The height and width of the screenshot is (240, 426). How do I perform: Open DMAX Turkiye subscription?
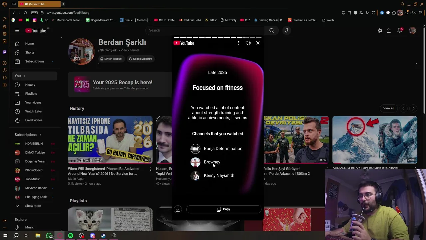(x=35, y=152)
